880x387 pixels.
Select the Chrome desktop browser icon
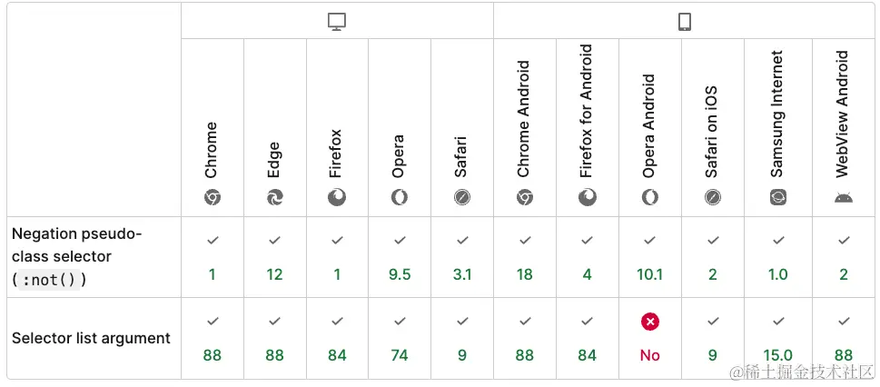click(x=213, y=197)
